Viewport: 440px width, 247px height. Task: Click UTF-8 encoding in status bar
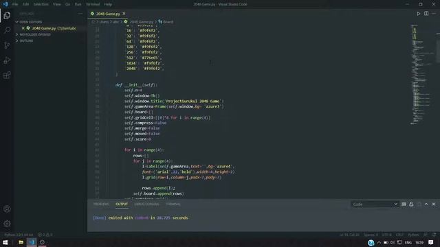[x=386, y=235]
